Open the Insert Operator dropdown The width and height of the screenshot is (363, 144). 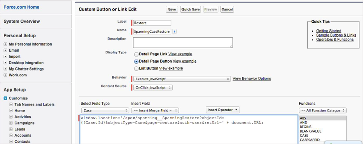click(x=223, y=110)
